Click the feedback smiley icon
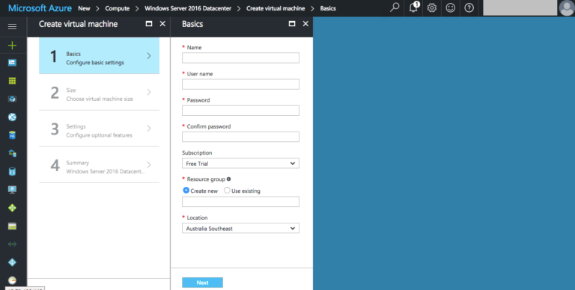 pos(450,7)
